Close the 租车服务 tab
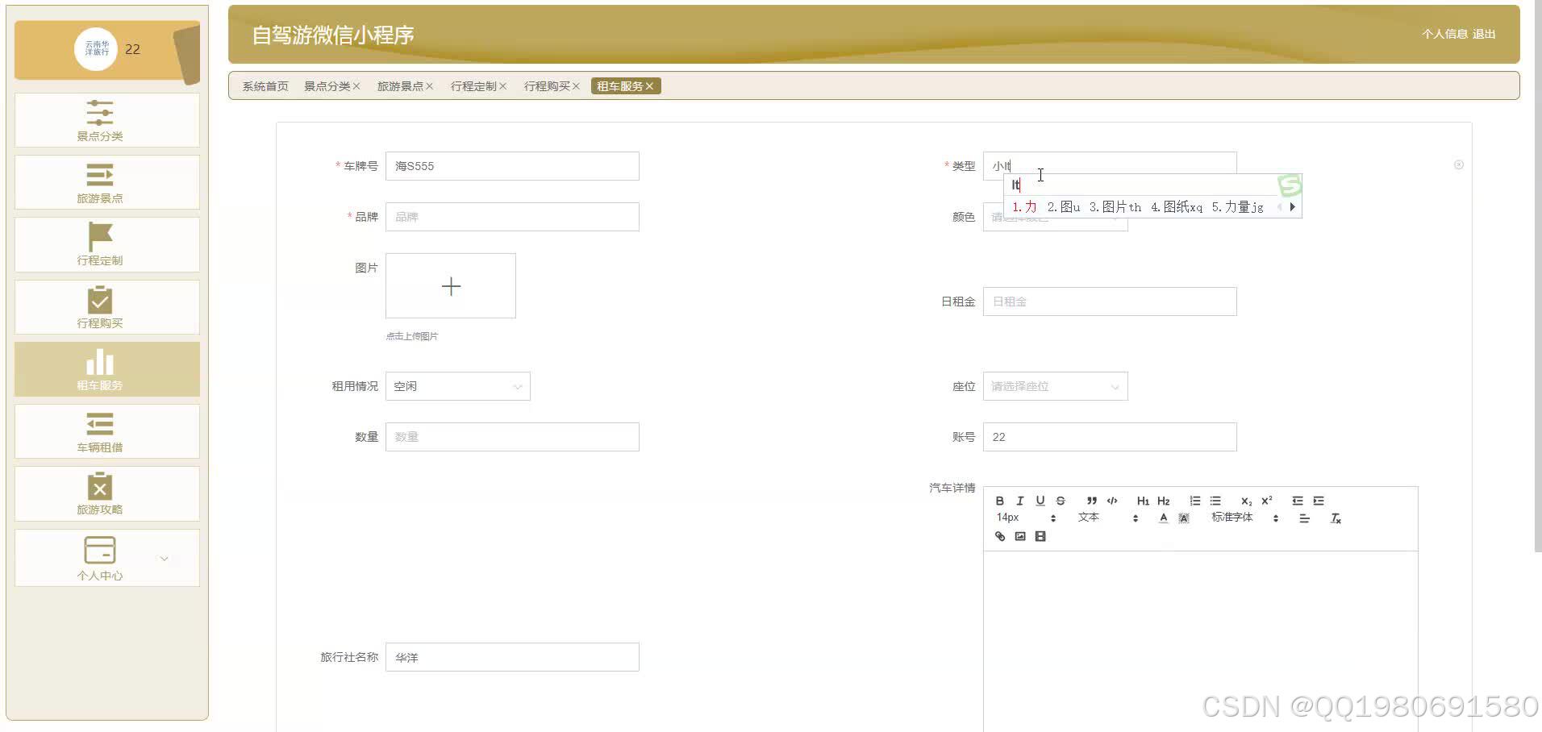The height and width of the screenshot is (732, 1542). (649, 86)
